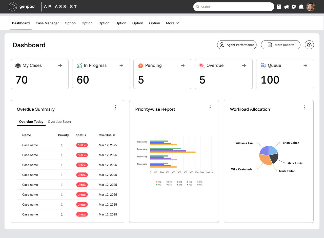Viewport: 324px width, 238px height.
Task: Open Workload Allocation options menu
Action: (x=305, y=107)
